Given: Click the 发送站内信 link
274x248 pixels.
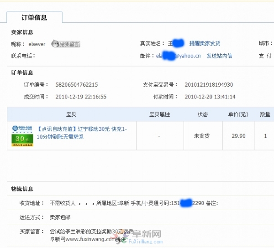Looking at the screenshot, I should point(219,56).
